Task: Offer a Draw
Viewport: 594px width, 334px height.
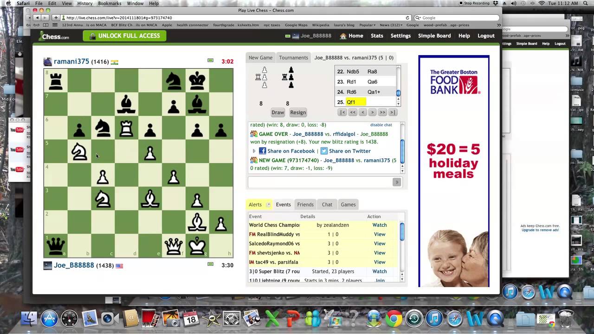Action: coord(278,112)
